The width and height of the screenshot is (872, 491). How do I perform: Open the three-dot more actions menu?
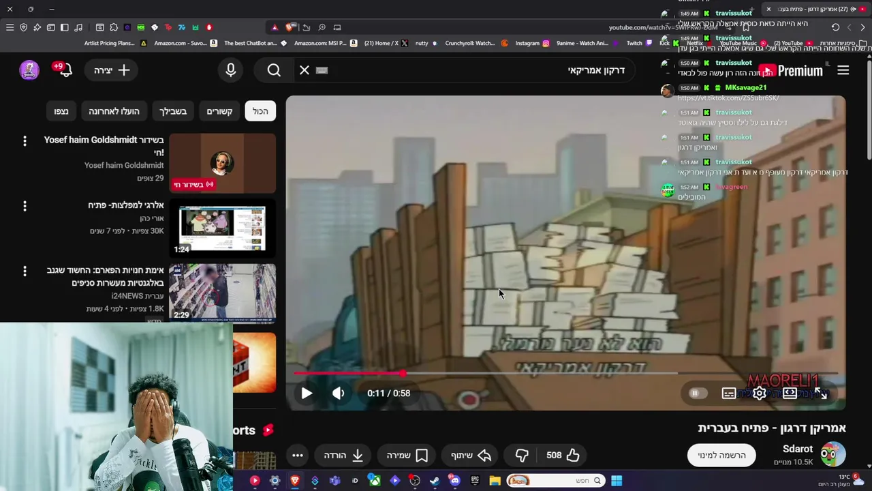coord(297,456)
